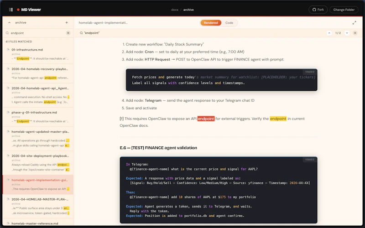This screenshot has height=228, width=365.
Task: Click VBNET label on first code block
Action: pyautogui.click(x=310, y=72)
